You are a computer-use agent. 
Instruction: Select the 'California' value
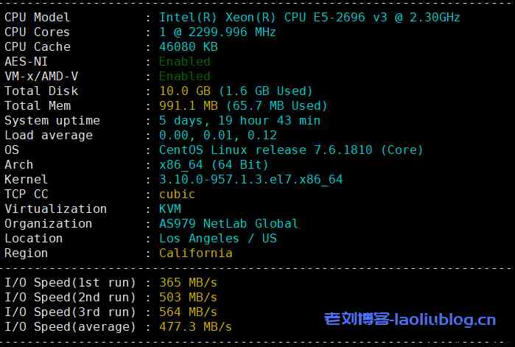[196, 253]
